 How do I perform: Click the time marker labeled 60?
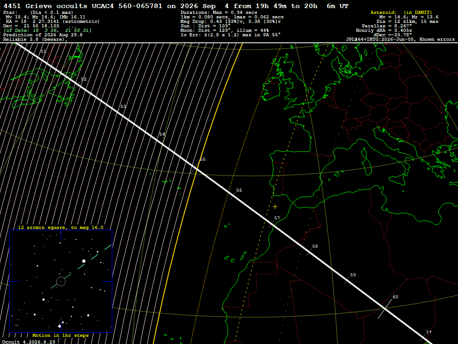[395, 297]
